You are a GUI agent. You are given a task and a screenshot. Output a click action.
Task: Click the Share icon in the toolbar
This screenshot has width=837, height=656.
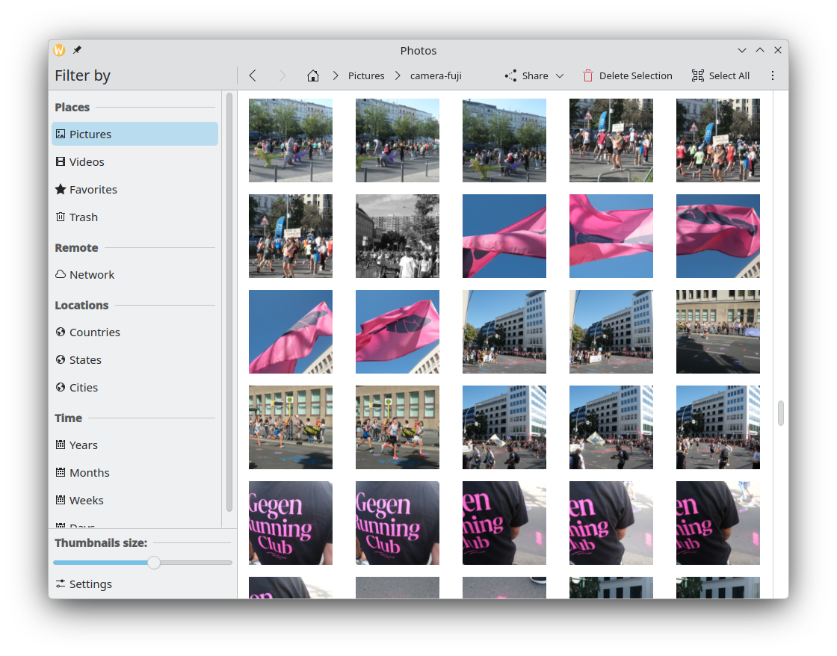pyautogui.click(x=510, y=75)
